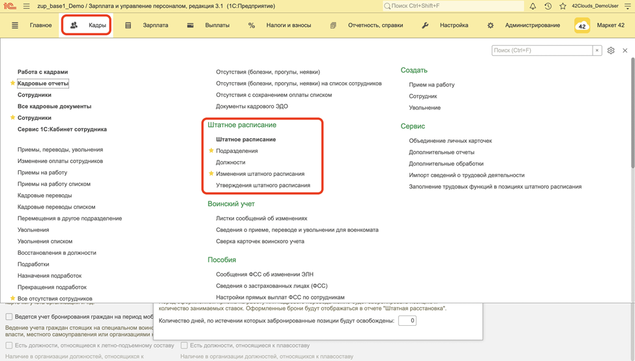Image resolution: width=635 pixels, height=361 pixels.
Task: Click the menu vertical scrollbar
Action: 632,113
